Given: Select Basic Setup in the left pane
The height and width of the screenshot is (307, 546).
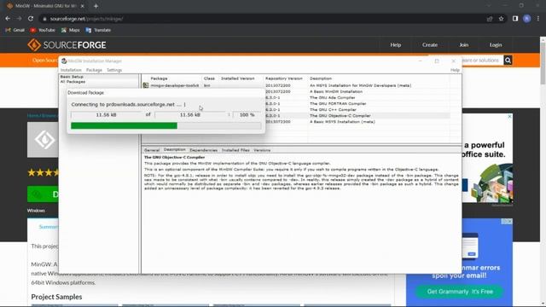Looking at the screenshot, I should click(x=72, y=77).
